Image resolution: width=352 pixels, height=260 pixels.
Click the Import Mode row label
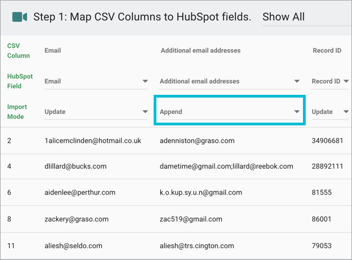click(x=17, y=112)
